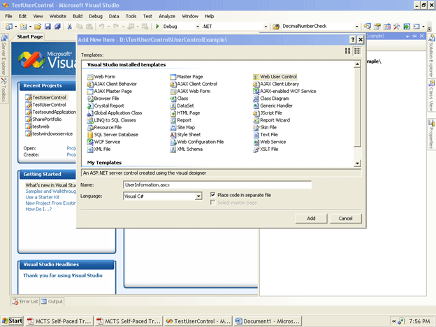The width and height of the screenshot is (436, 327).
Task: Open recent project testwindowsservice
Action: point(49,133)
